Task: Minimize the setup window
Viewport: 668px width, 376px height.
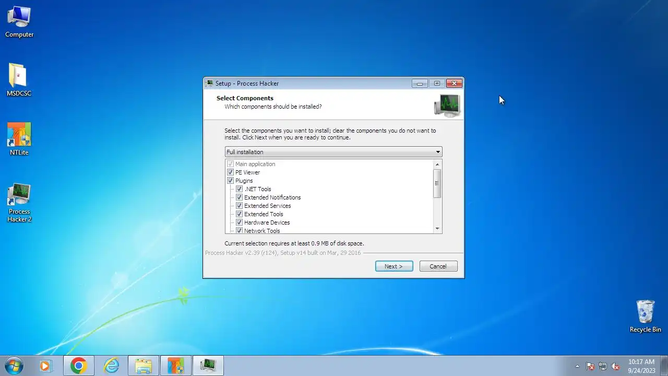Action: coord(420,83)
